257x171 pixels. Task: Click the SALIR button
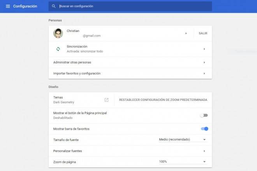203,33
